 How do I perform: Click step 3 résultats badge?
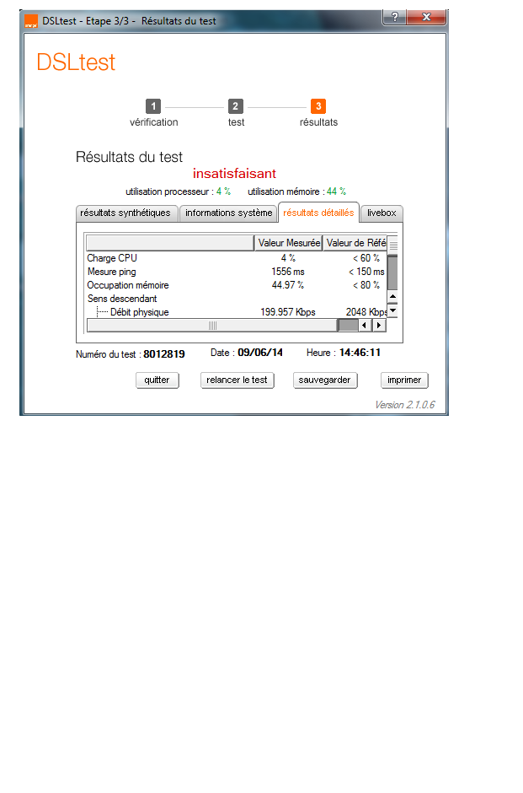tap(318, 106)
